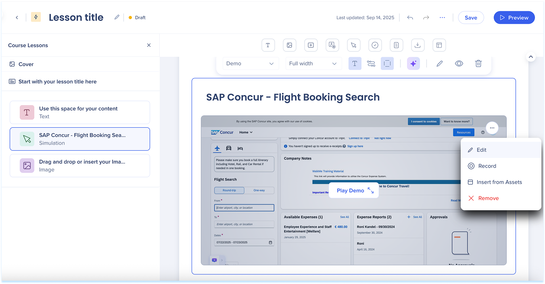Click the Text block icon in toolbar
This screenshot has height=284, width=545.
pyautogui.click(x=268, y=45)
